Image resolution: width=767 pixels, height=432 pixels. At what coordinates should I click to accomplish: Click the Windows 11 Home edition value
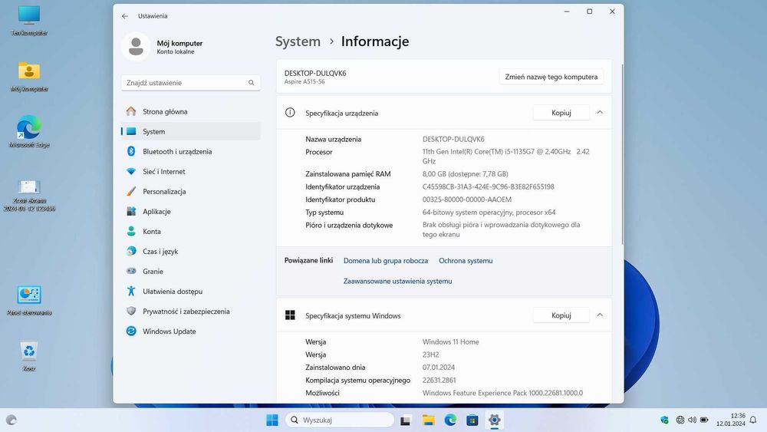(x=450, y=342)
